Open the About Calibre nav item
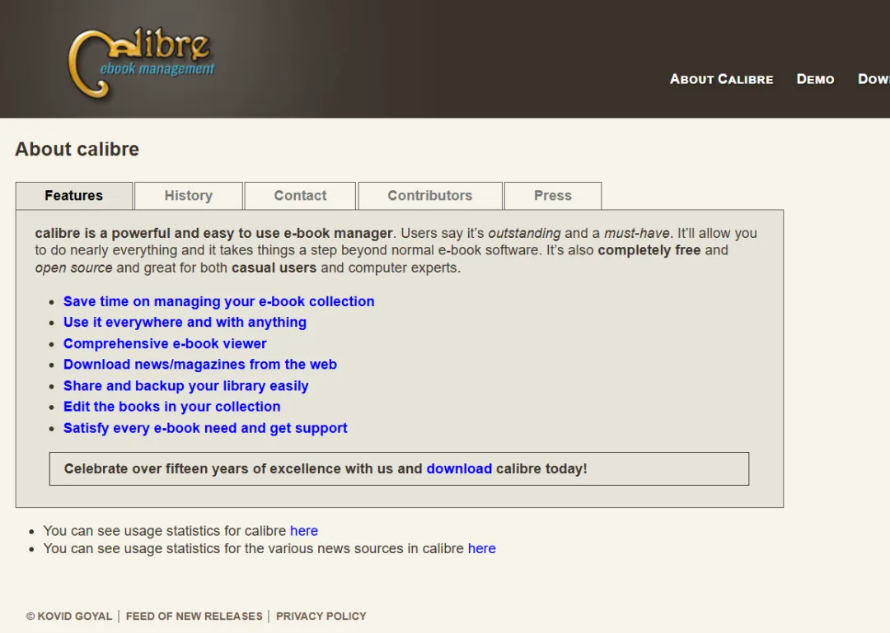Image resolution: width=890 pixels, height=633 pixels. (x=721, y=79)
